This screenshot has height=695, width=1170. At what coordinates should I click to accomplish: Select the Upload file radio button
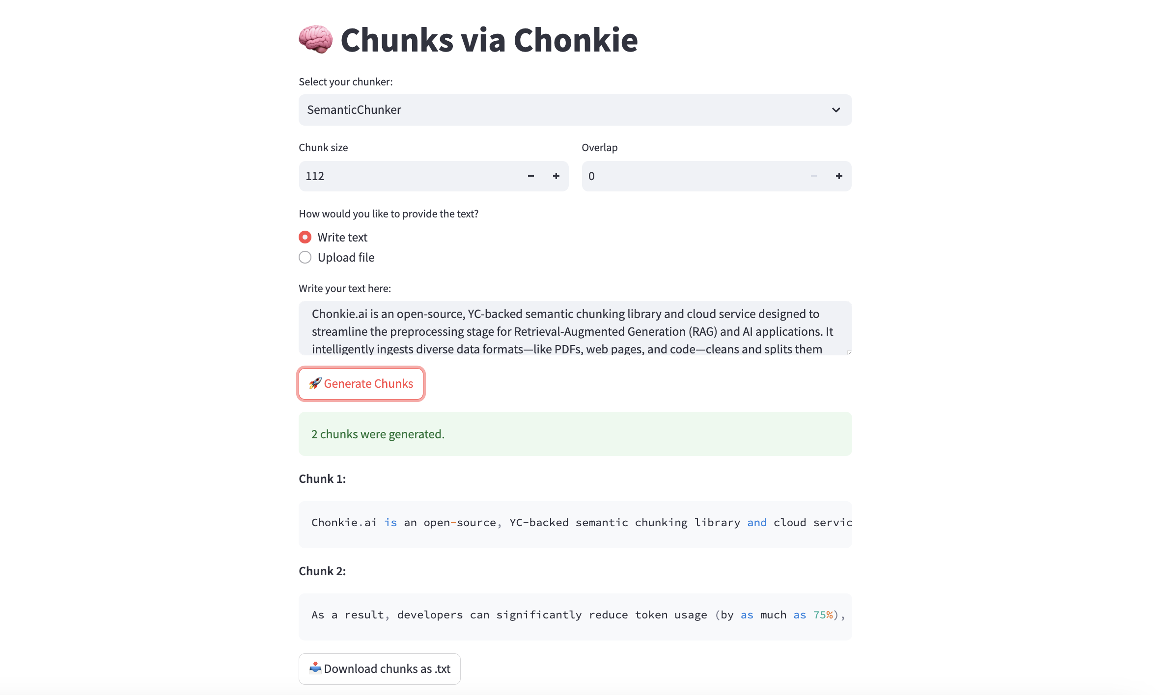click(x=305, y=257)
